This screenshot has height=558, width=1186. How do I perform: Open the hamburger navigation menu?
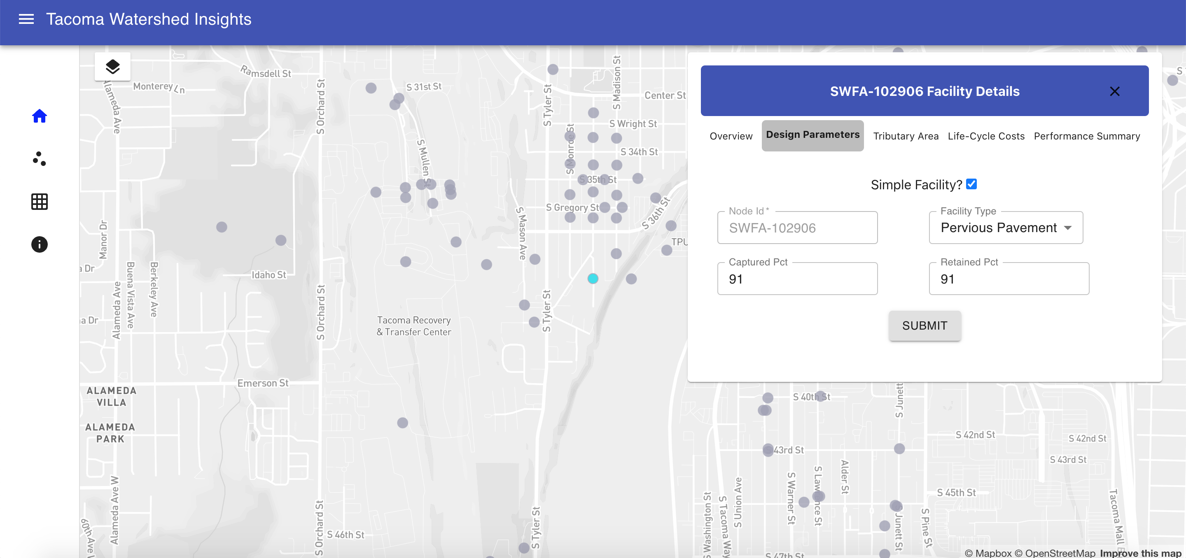[x=26, y=19]
